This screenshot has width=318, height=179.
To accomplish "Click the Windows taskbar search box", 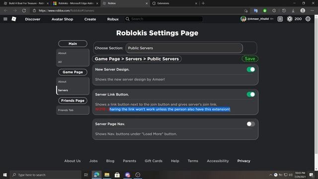I will click(45, 175).
